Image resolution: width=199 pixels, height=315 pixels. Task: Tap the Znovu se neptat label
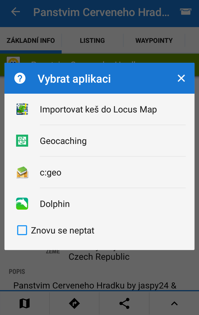[x=62, y=230]
